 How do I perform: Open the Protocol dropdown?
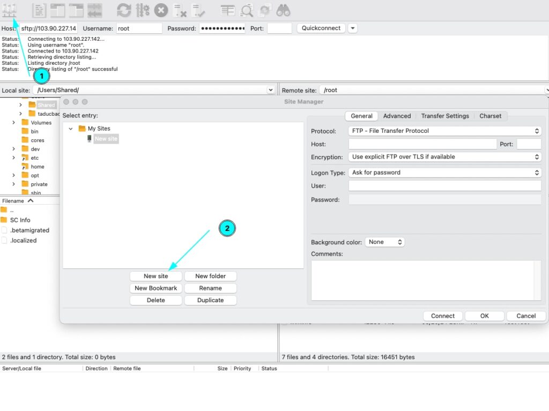(x=445, y=131)
